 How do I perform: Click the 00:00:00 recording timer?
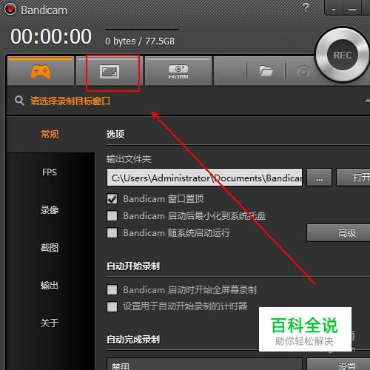click(x=51, y=36)
